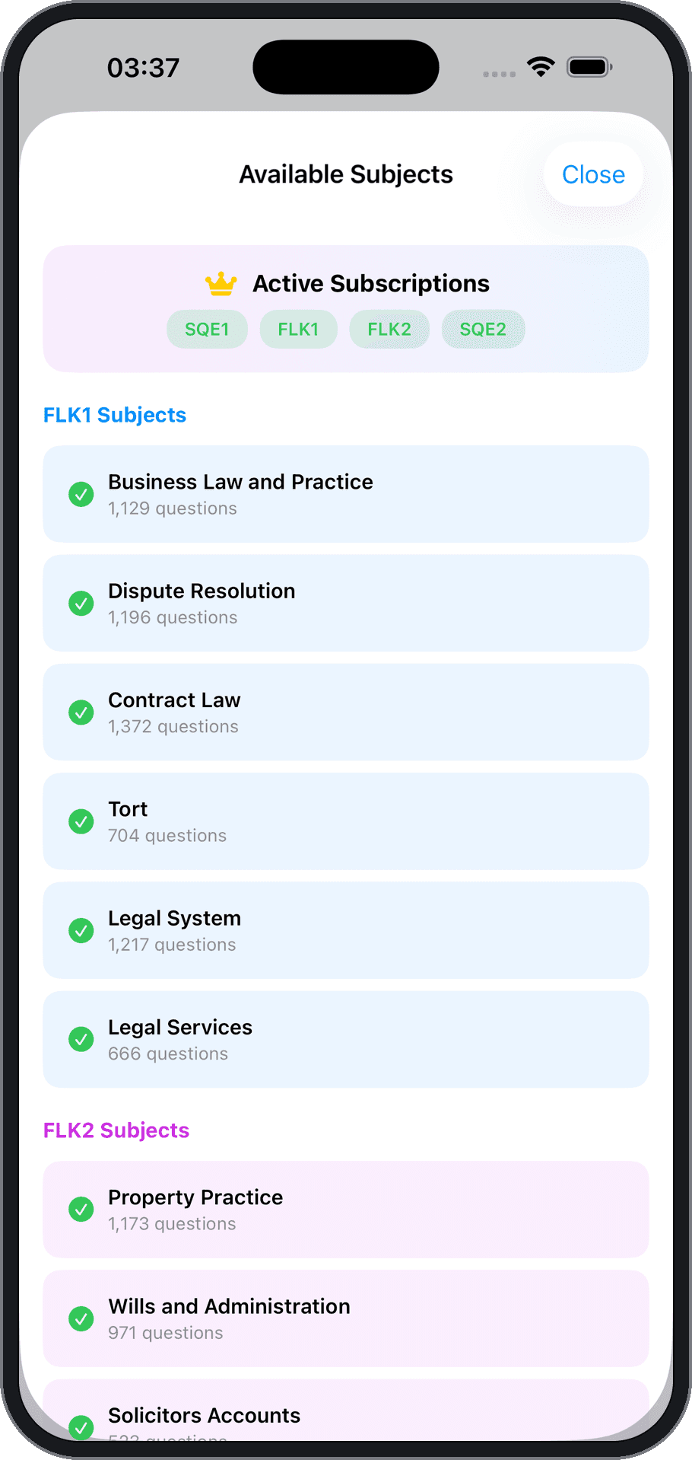
Task: Click the checkmark icon next to Dispute Resolution
Action: pos(81,603)
